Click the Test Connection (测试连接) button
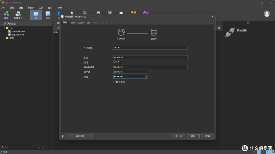This screenshot has width=275, height=154. 80,136
